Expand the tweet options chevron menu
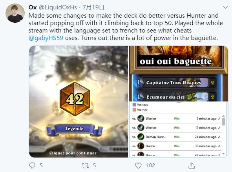This screenshot has width=232, height=172. coord(225,7)
